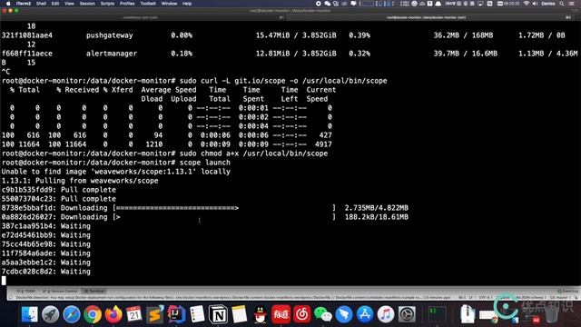Click the '7cdbc028c8d2: Waiting' line
Viewport: 581px width, 327px height.
[46, 272]
